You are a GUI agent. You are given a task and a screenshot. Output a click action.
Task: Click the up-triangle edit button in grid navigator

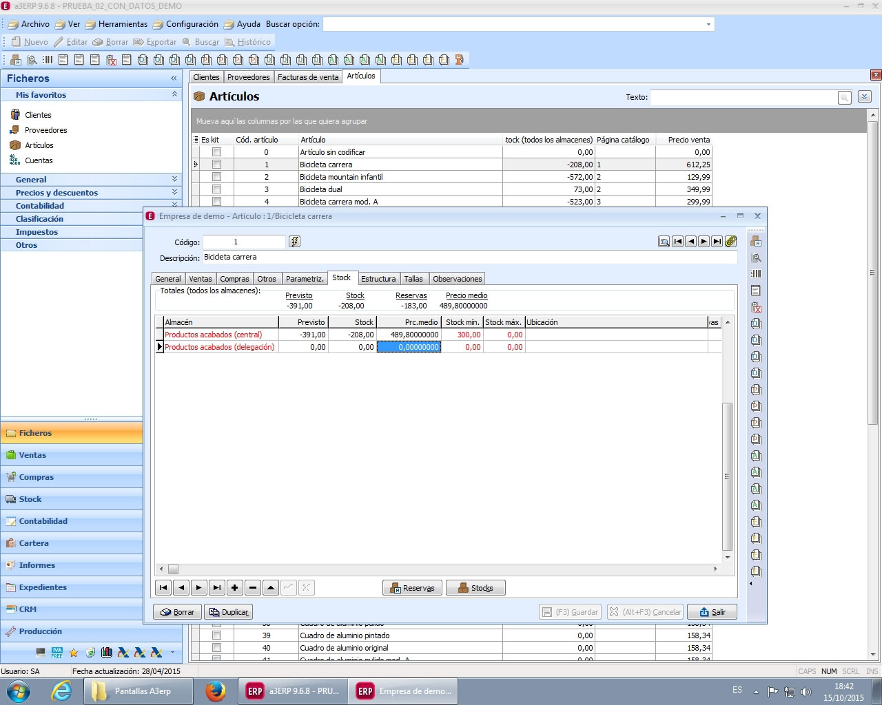click(x=271, y=587)
